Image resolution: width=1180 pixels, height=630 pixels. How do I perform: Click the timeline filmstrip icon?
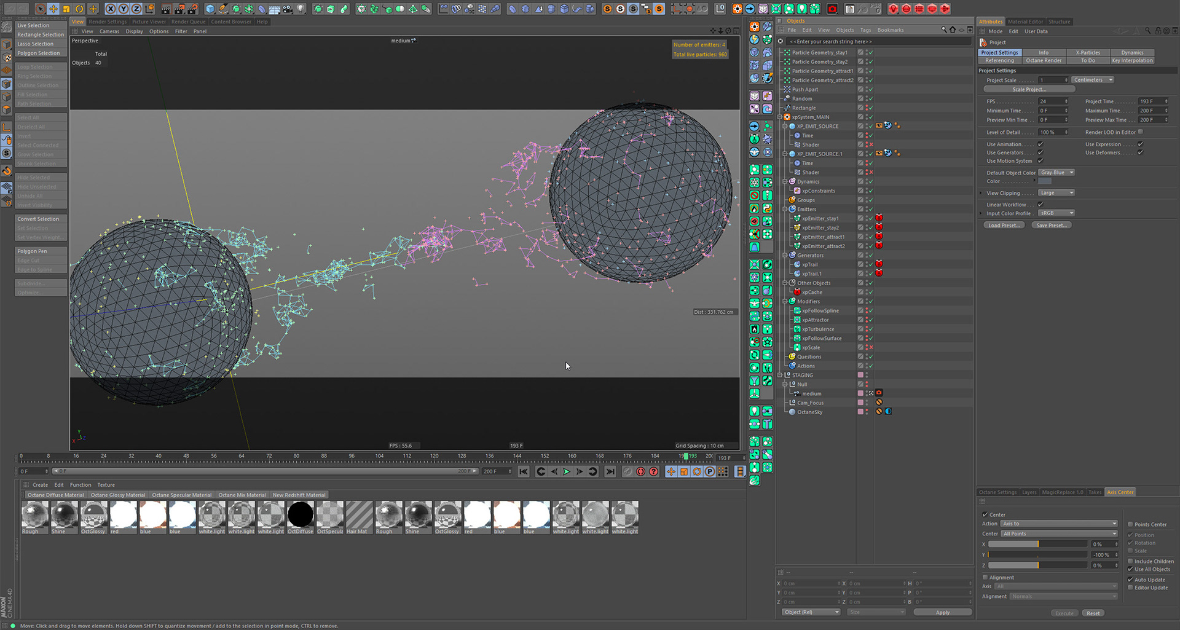point(740,471)
